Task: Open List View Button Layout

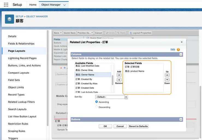Action: coord(22,117)
